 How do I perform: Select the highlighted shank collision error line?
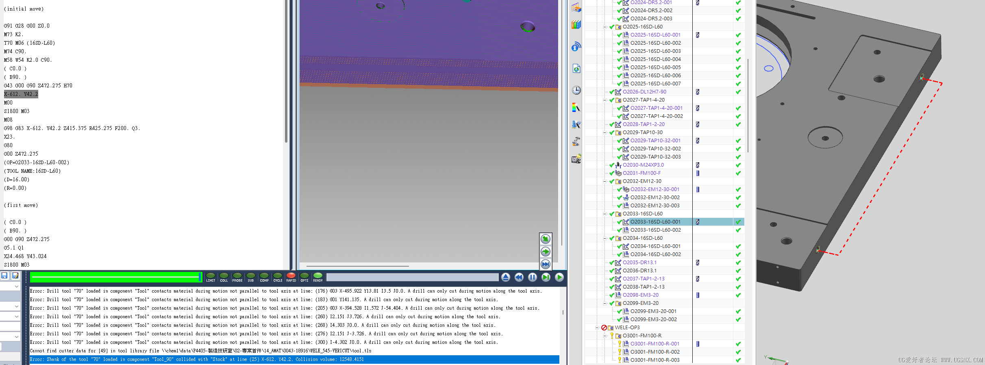tap(294, 359)
